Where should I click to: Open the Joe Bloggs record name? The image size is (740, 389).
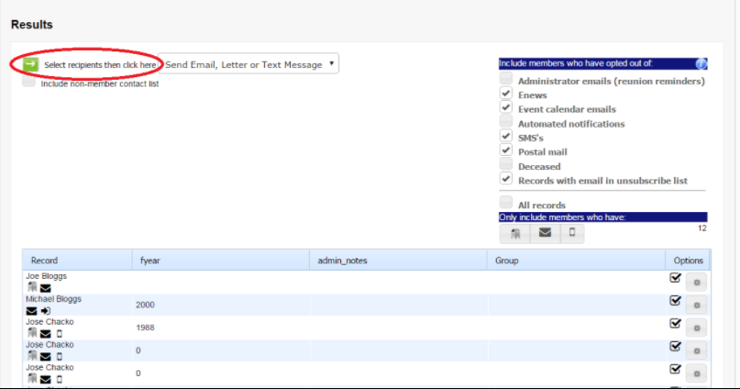pos(47,275)
